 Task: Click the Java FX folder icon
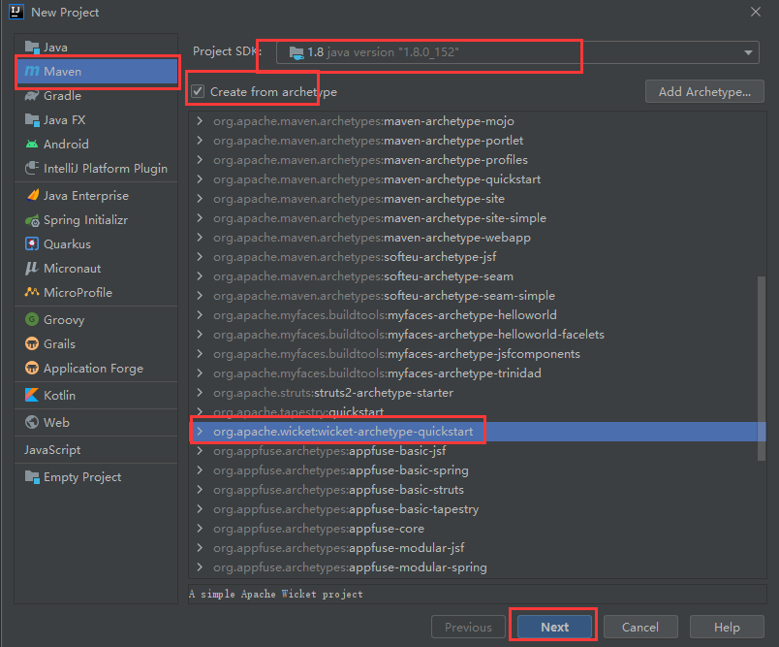(32, 120)
